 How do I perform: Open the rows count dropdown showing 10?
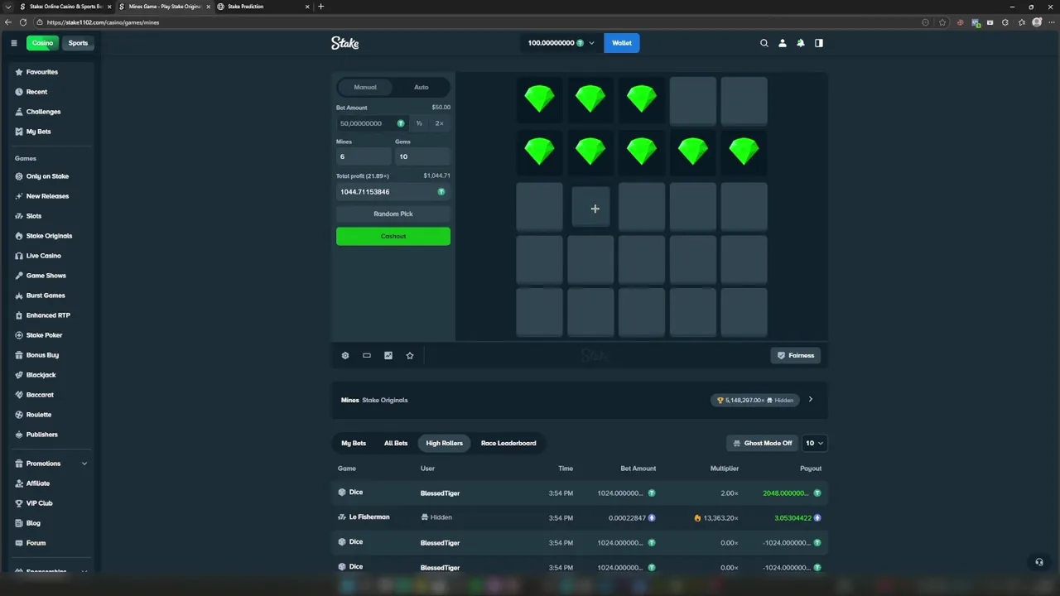pos(815,443)
